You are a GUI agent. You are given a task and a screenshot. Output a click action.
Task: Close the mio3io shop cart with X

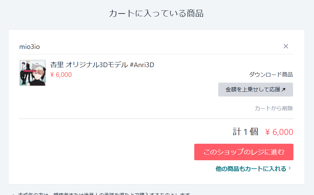(286, 46)
